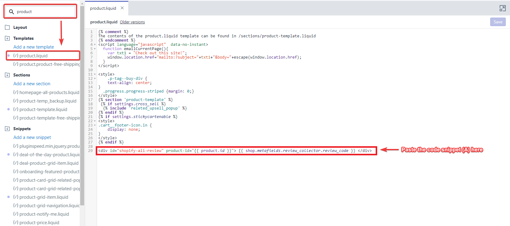Click the bold product.liquid filename heading
Image resolution: width=510 pixels, height=226 pixels.
click(104, 22)
